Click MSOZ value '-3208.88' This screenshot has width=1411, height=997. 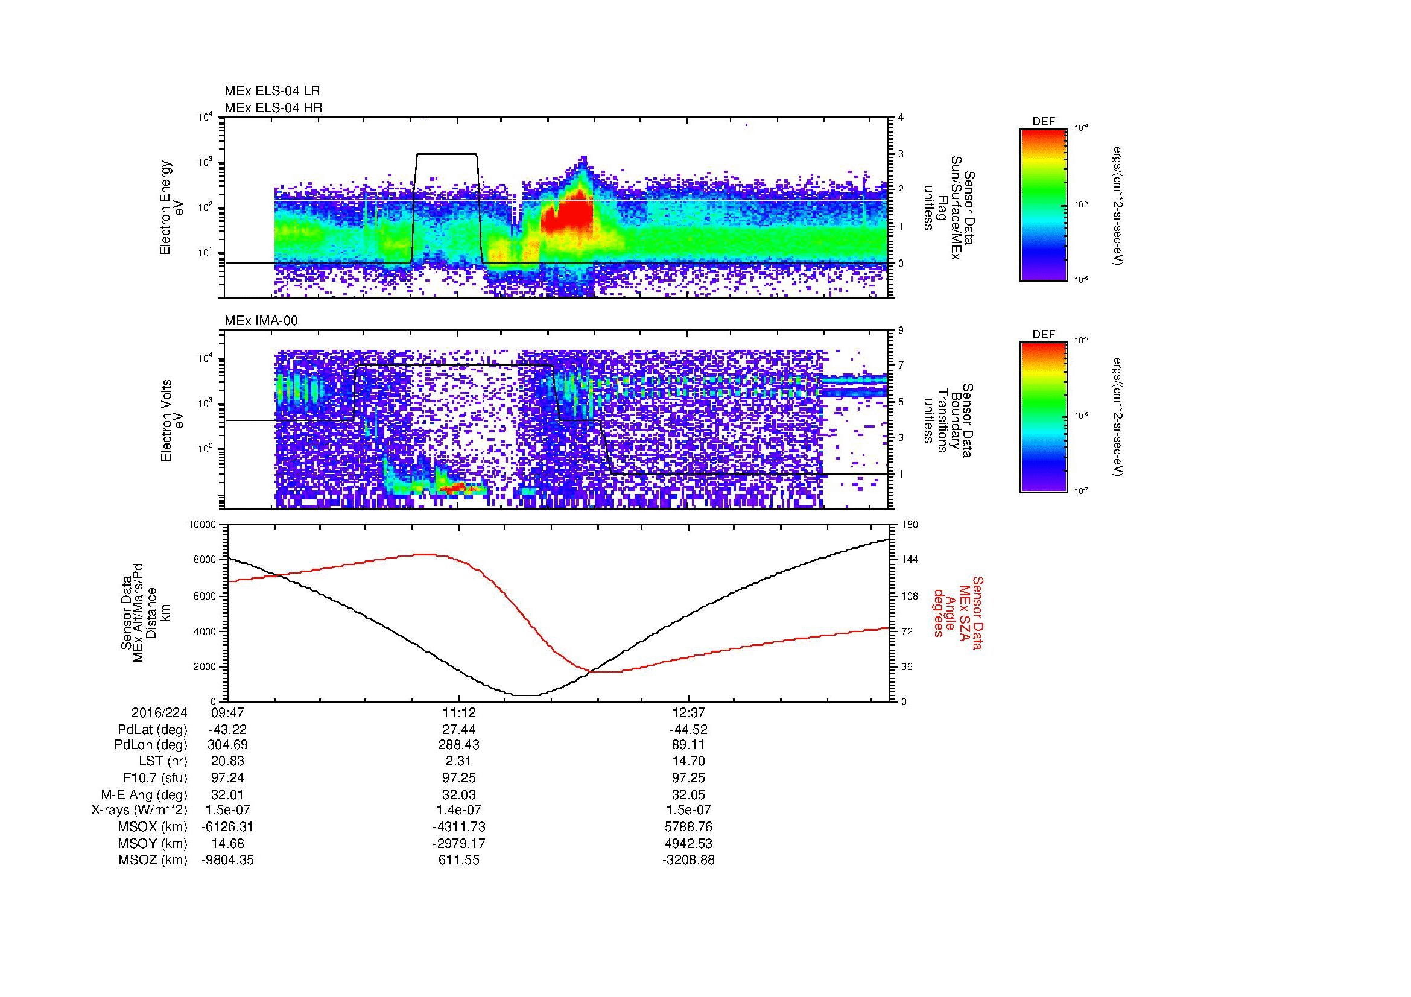tap(688, 860)
